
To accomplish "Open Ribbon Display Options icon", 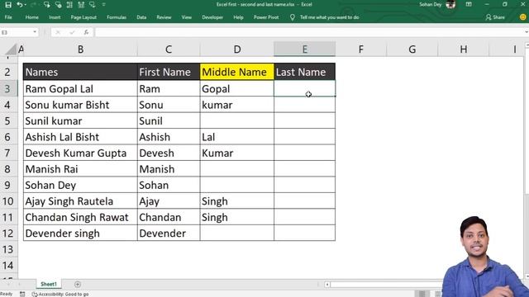I will (469, 4).
